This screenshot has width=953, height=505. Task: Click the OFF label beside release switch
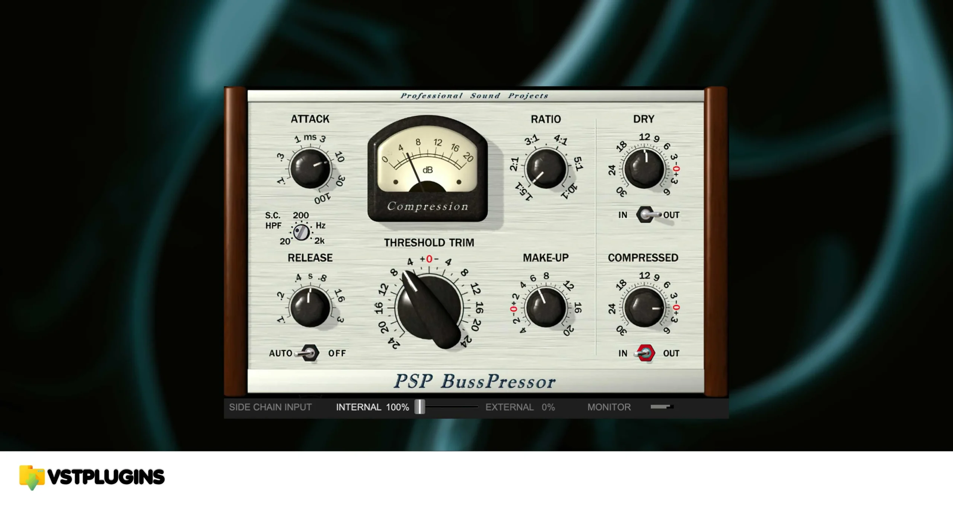pyautogui.click(x=337, y=353)
